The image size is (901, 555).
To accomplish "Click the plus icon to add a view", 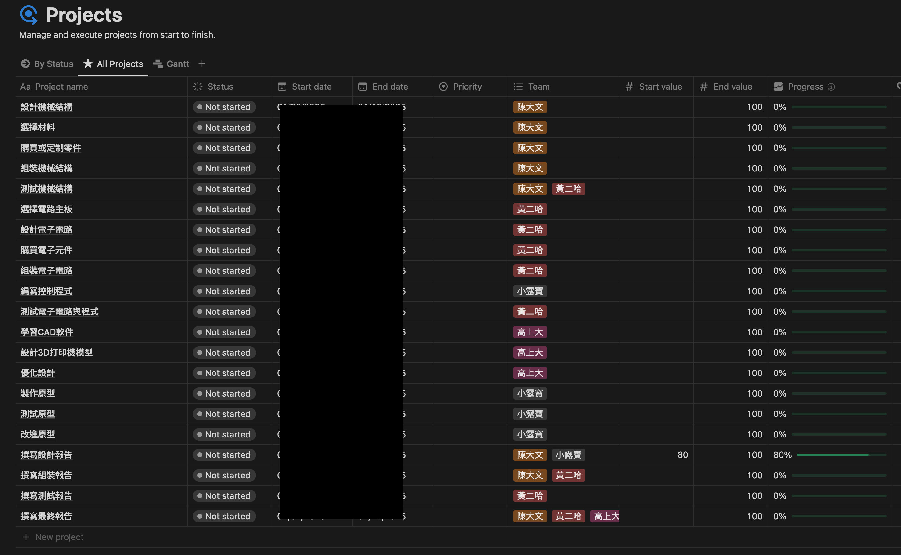I will [x=202, y=64].
